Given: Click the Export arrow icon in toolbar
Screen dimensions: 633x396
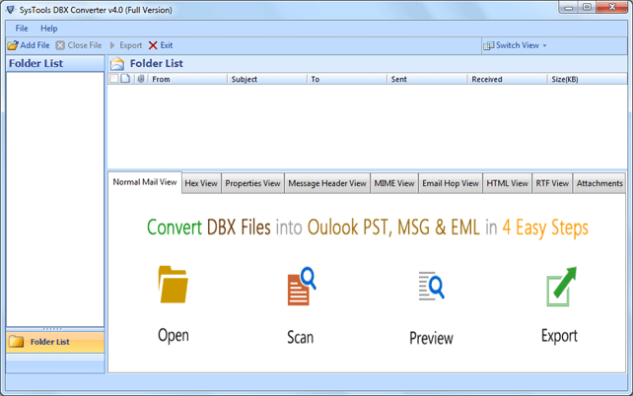Looking at the screenshot, I should tap(112, 45).
